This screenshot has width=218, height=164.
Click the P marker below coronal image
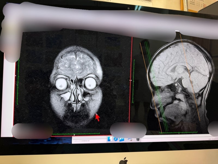coord(74,135)
